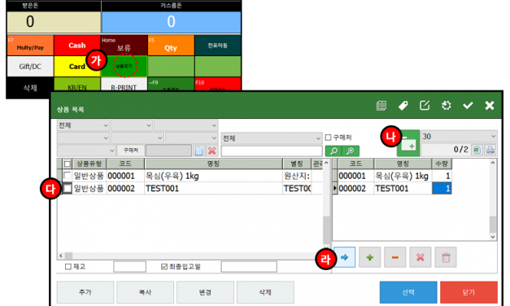
Task: Click the checkmark confirm icon in header
Action: pyautogui.click(x=468, y=106)
